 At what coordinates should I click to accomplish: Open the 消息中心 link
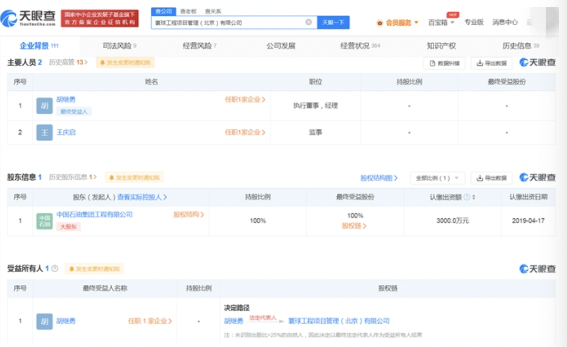point(505,22)
